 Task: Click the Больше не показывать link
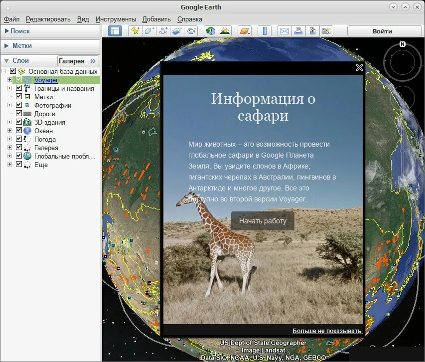coord(327,331)
